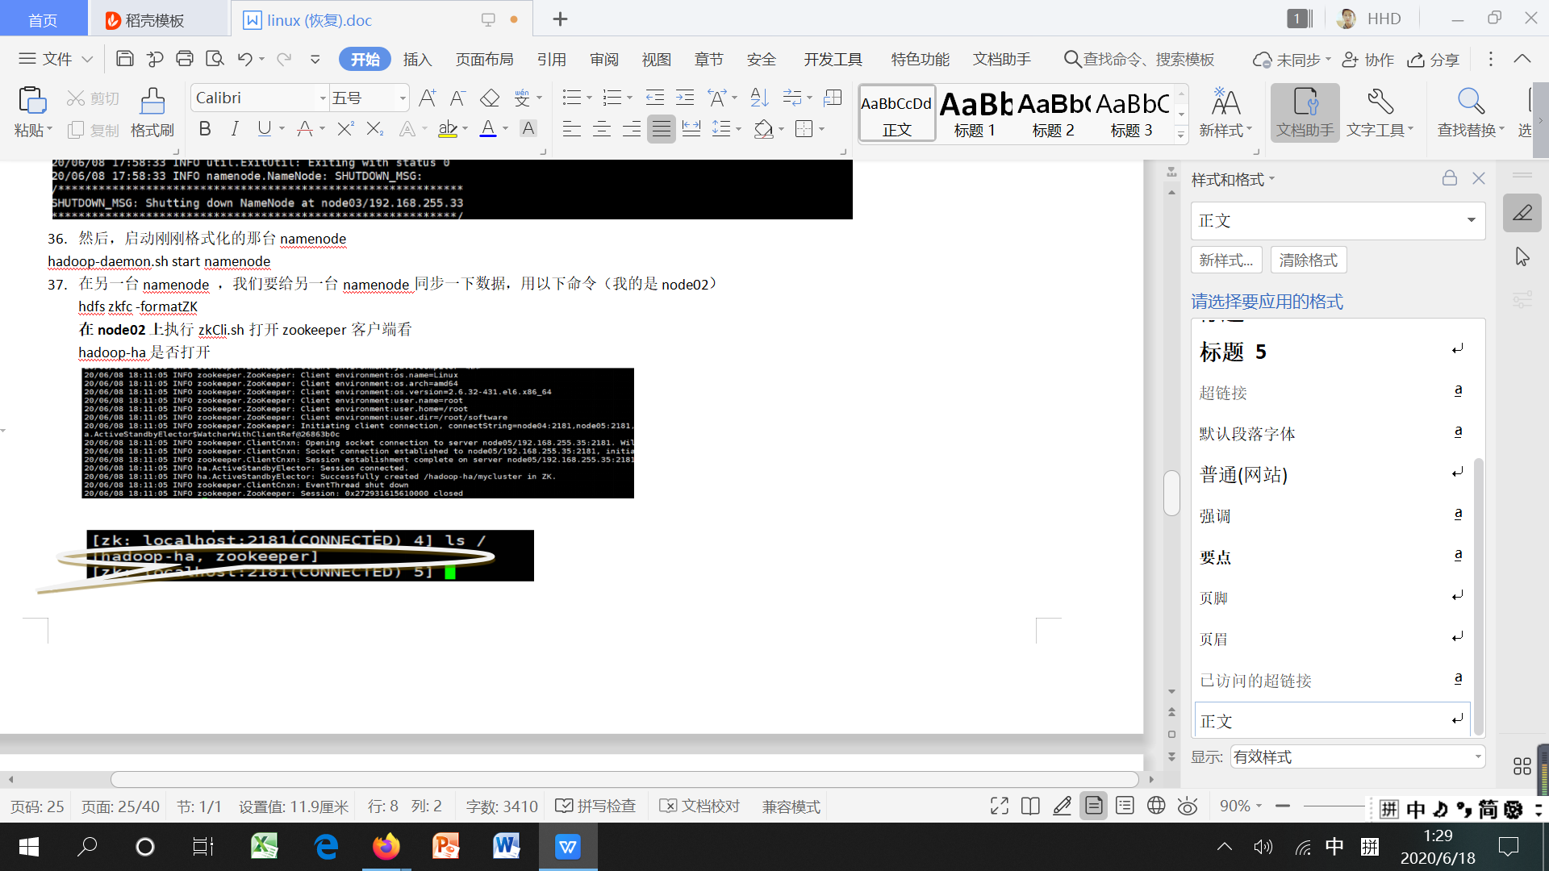The height and width of the screenshot is (871, 1549).
Task: Toggle Italic formatting
Action: [x=235, y=129]
